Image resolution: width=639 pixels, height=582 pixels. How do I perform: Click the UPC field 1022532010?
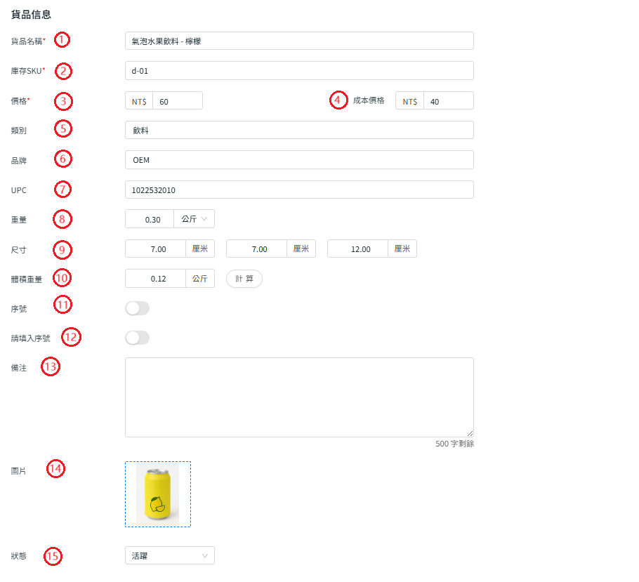(x=299, y=190)
